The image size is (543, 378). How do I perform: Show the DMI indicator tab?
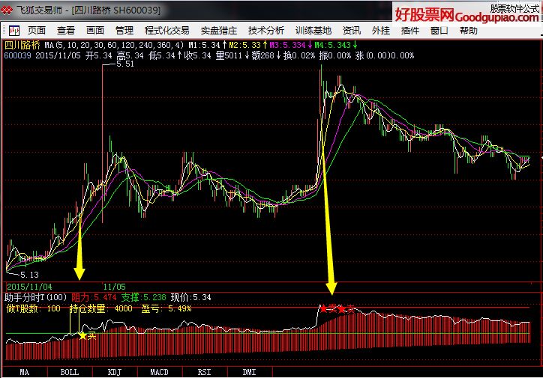[249, 371]
